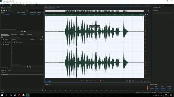The width and height of the screenshot is (174, 97).
Task: Adjust the HUD volume gain knob
Action: coord(92,26)
